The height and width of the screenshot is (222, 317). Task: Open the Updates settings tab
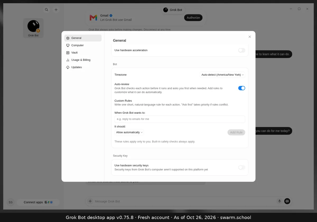(x=83, y=67)
